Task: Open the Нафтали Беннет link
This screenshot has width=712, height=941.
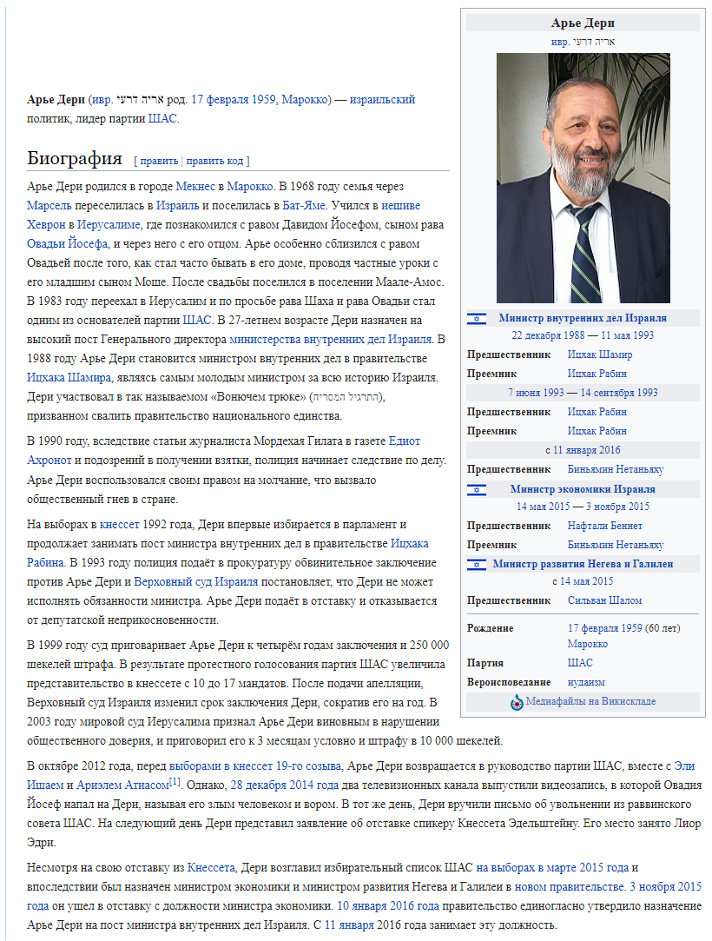Action: [x=604, y=527]
